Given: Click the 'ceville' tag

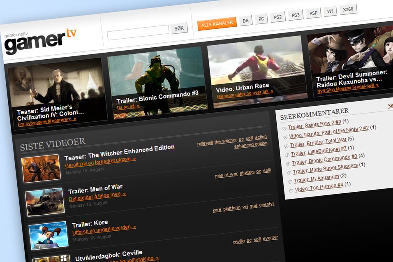Looking at the screenshot, I should pos(238,241).
